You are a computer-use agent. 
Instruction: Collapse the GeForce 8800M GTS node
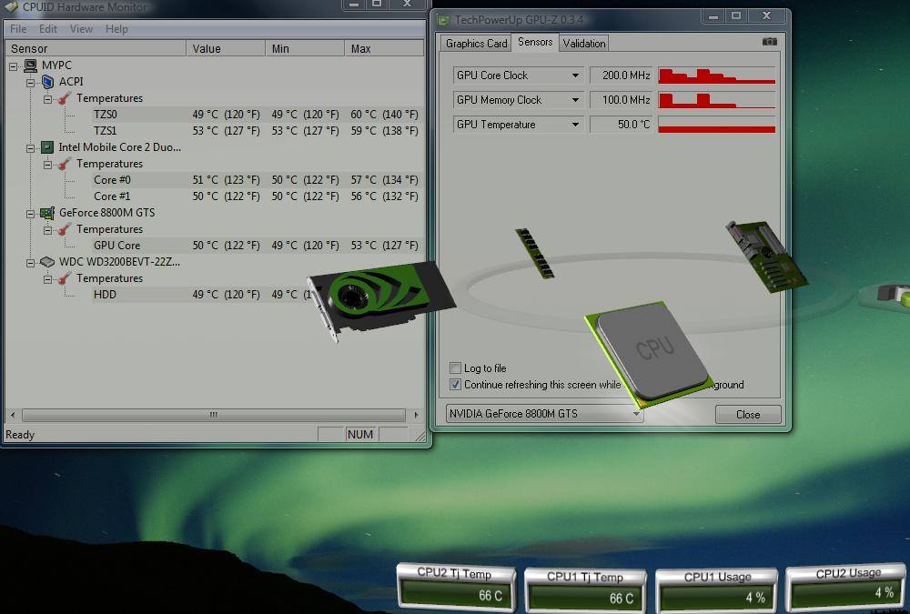tap(31, 214)
